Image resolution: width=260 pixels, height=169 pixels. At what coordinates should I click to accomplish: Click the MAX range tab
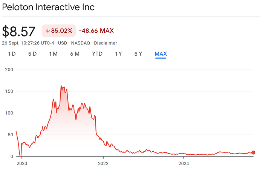tap(161, 54)
